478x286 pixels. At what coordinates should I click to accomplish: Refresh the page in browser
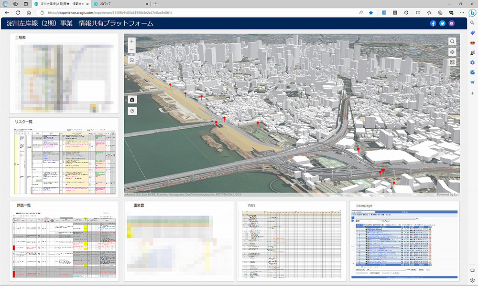18,13
